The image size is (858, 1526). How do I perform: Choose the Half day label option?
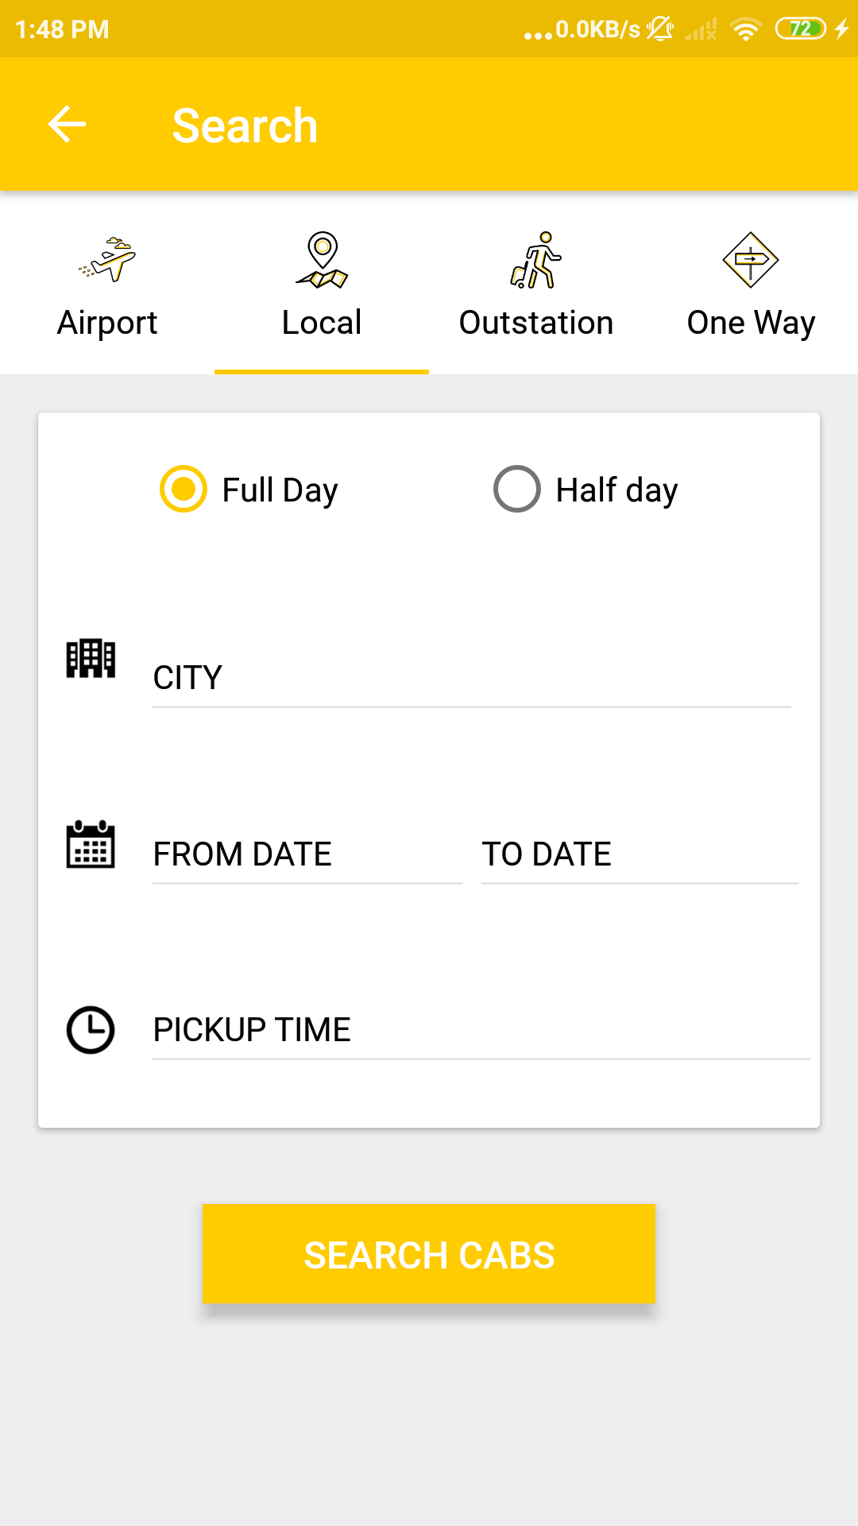[x=616, y=490]
